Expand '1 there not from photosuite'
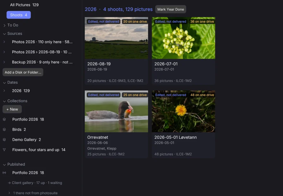Screen dimensions: 283x196 [9, 193]
